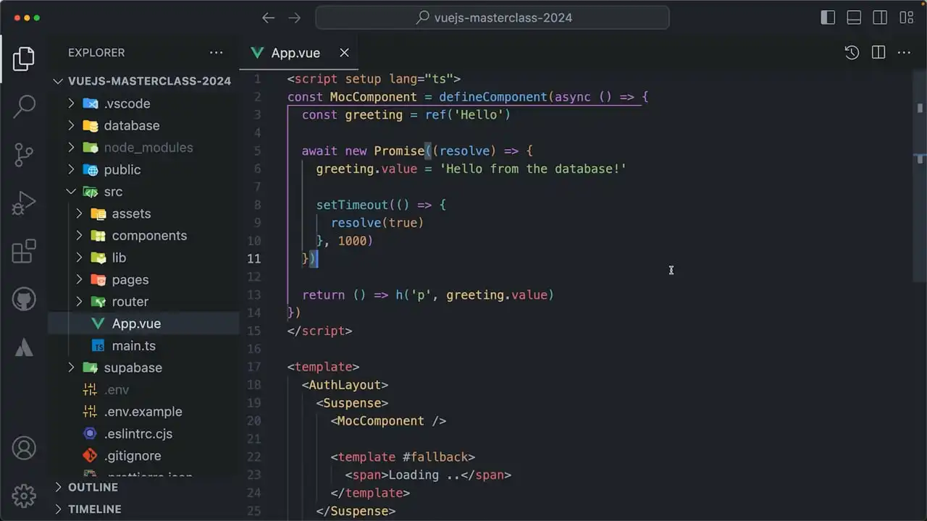Viewport: 927px width, 521px height.
Task: Toggle primary side bar layout icon
Action: [x=828, y=18]
